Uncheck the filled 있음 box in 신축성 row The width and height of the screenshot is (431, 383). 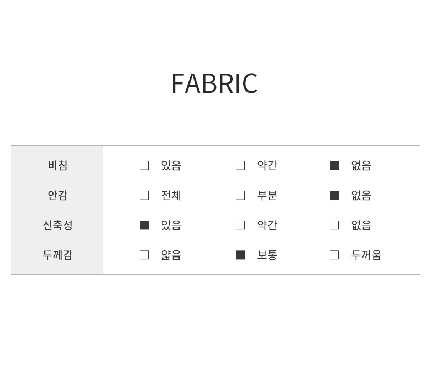(144, 225)
